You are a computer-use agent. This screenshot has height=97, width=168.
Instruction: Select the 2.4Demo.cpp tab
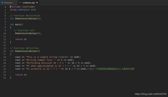(28, 3)
